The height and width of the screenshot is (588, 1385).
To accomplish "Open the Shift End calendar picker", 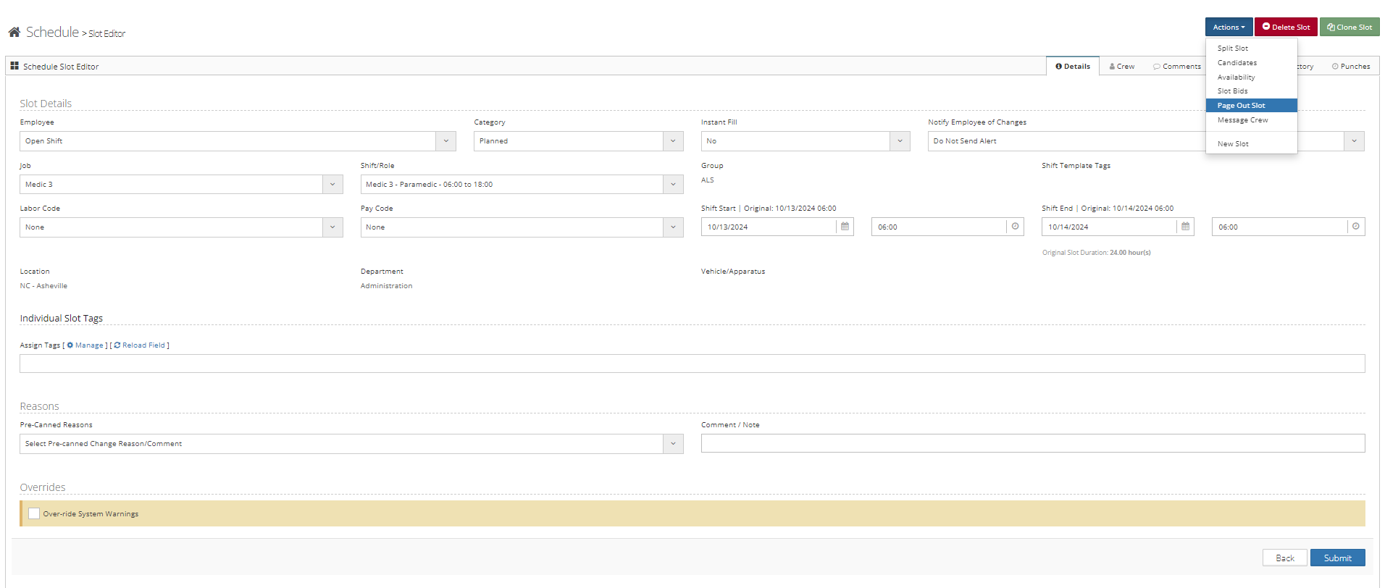I will pos(1185,227).
